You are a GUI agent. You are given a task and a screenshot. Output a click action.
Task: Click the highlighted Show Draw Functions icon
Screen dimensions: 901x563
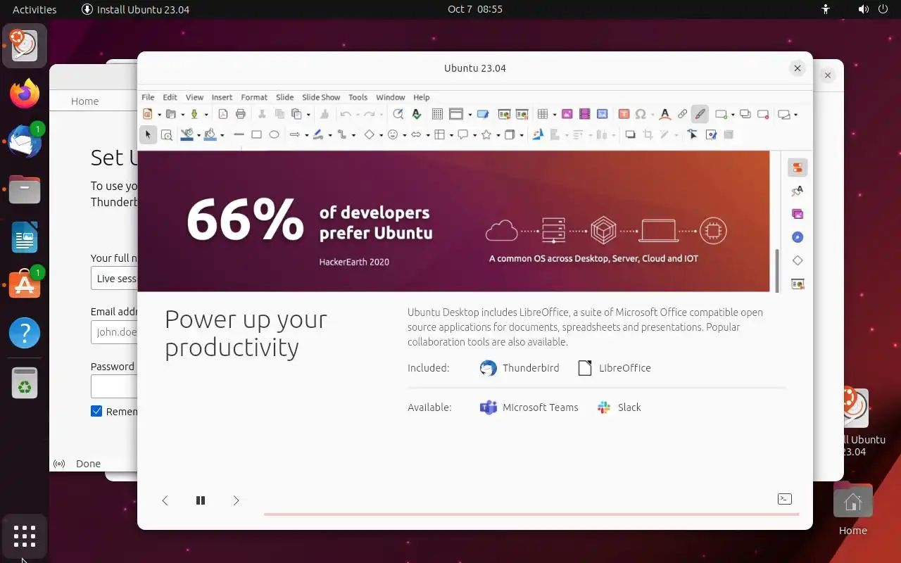point(700,114)
